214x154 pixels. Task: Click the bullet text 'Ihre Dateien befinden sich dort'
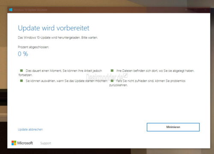pyautogui.click(x=137, y=71)
